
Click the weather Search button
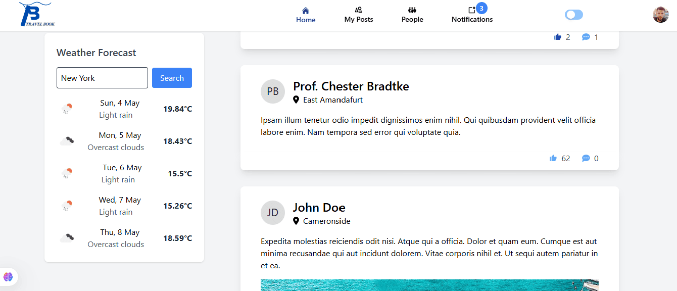pos(172,78)
